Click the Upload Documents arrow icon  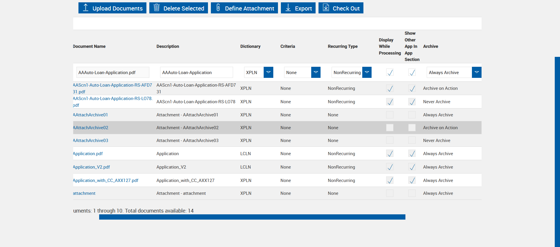pos(85,8)
